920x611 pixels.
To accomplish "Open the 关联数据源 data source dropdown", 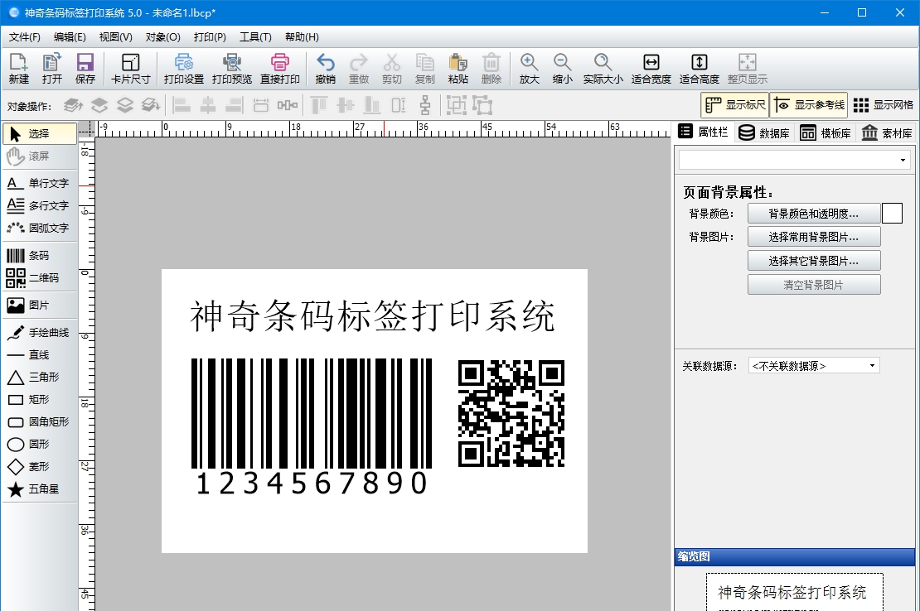I will (812, 365).
